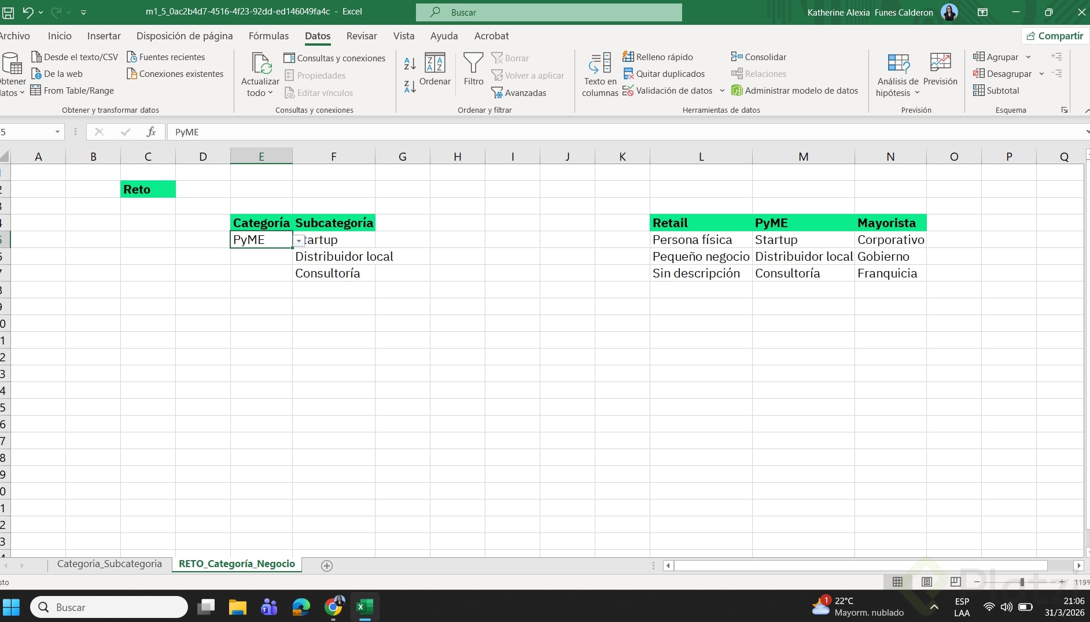Launch Texto en columnas
1090x622 pixels.
(600, 75)
